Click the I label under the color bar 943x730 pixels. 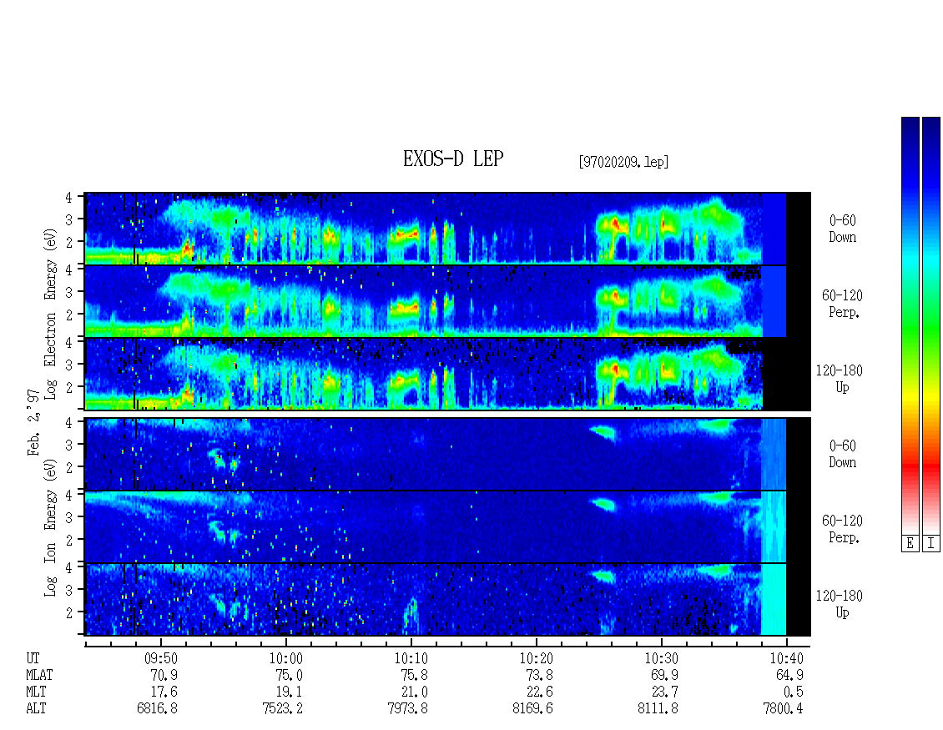pos(931,544)
